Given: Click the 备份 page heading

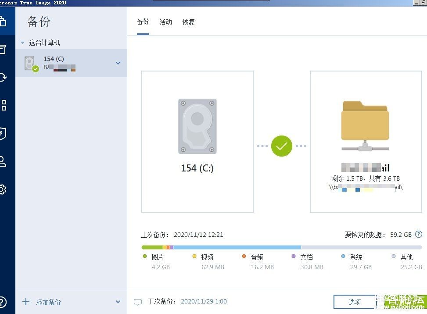Looking at the screenshot, I should 39,21.
